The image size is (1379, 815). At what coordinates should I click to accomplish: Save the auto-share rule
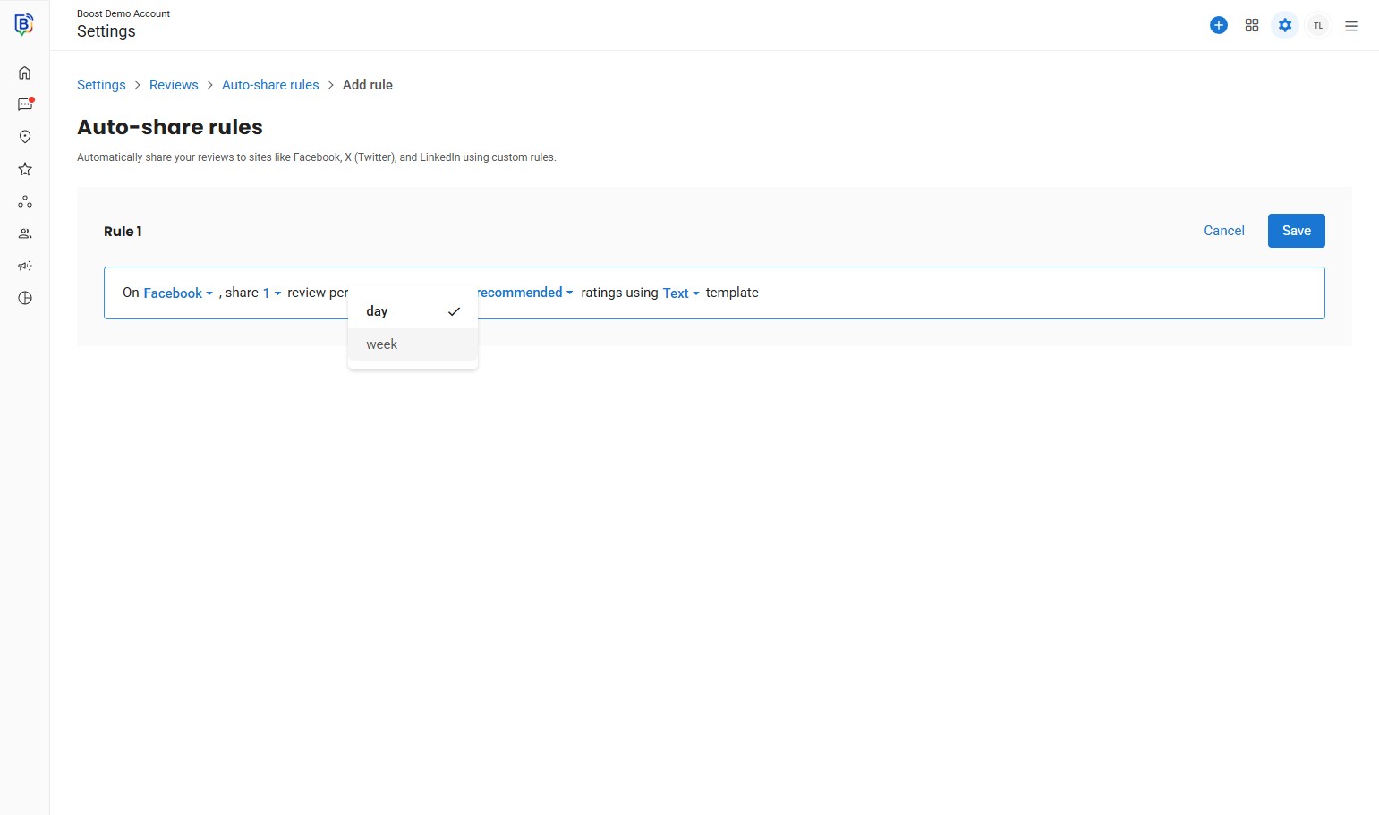tap(1296, 231)
